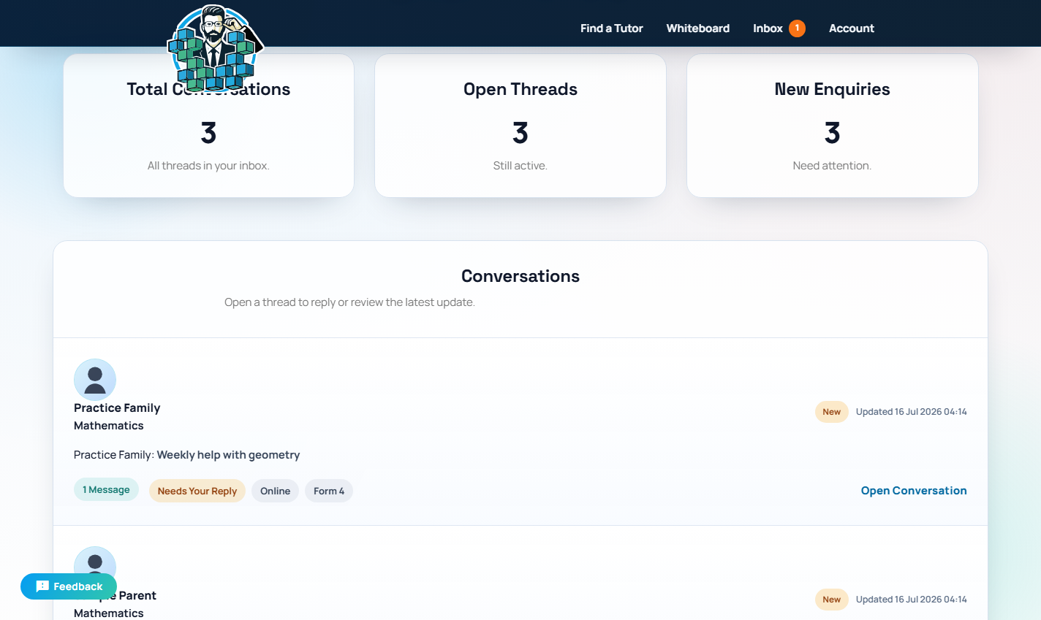
Task: Click the Conversations section heading
Action: pos(520,276)
